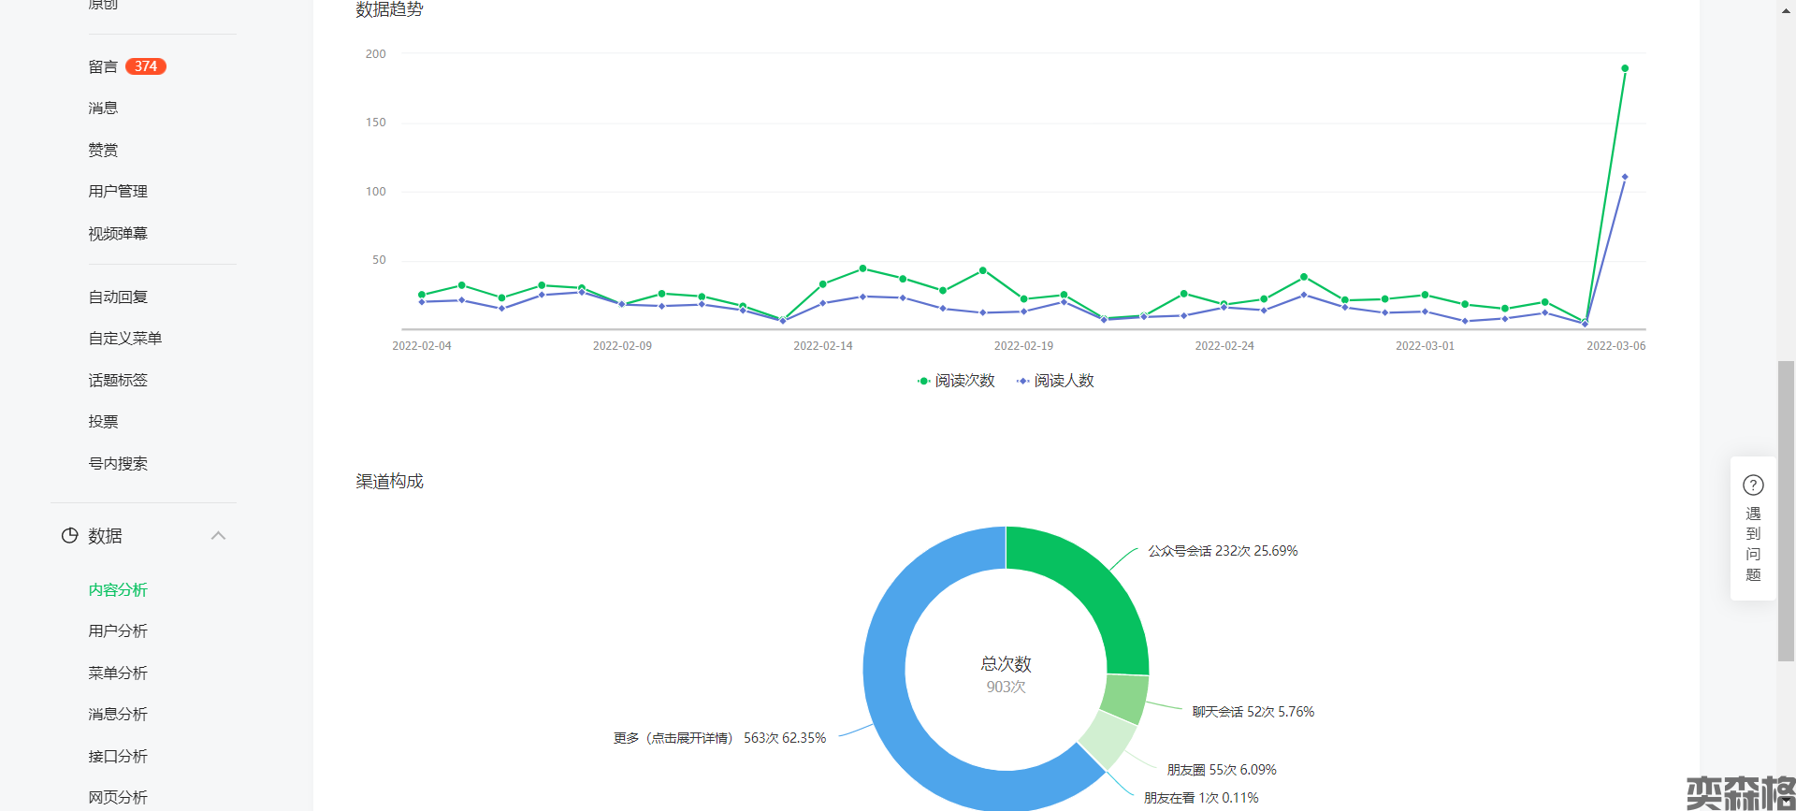The image size is (1796, 811).
Task: Open 话题标签 in the sidebar
Action: [118, 381]
